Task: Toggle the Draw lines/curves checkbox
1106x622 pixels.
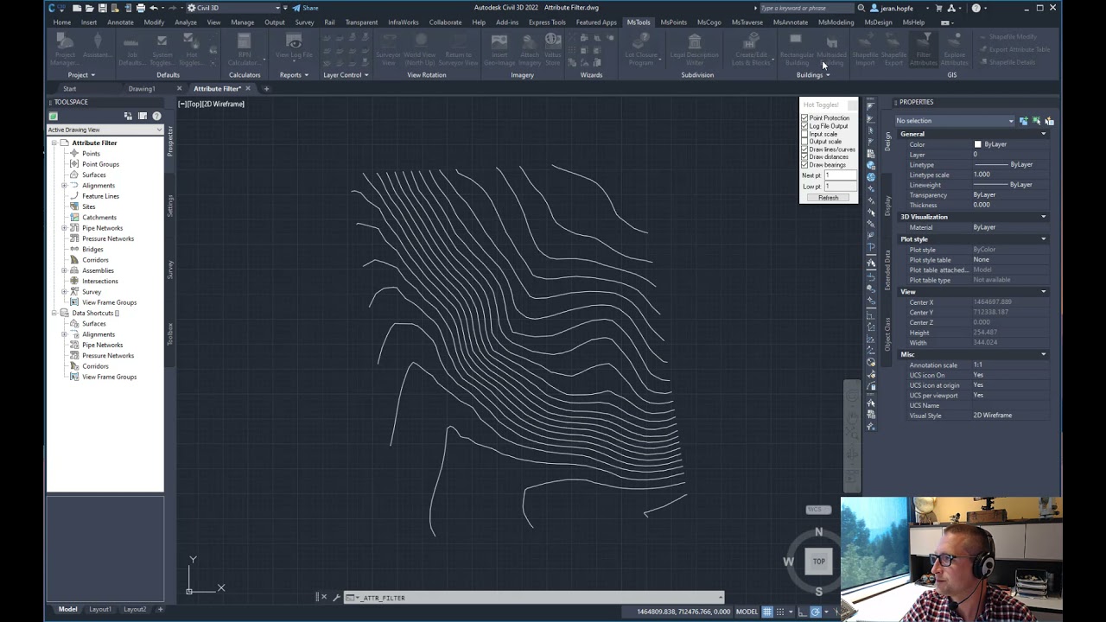Action: pyautogui.click(x=804, y=149)
